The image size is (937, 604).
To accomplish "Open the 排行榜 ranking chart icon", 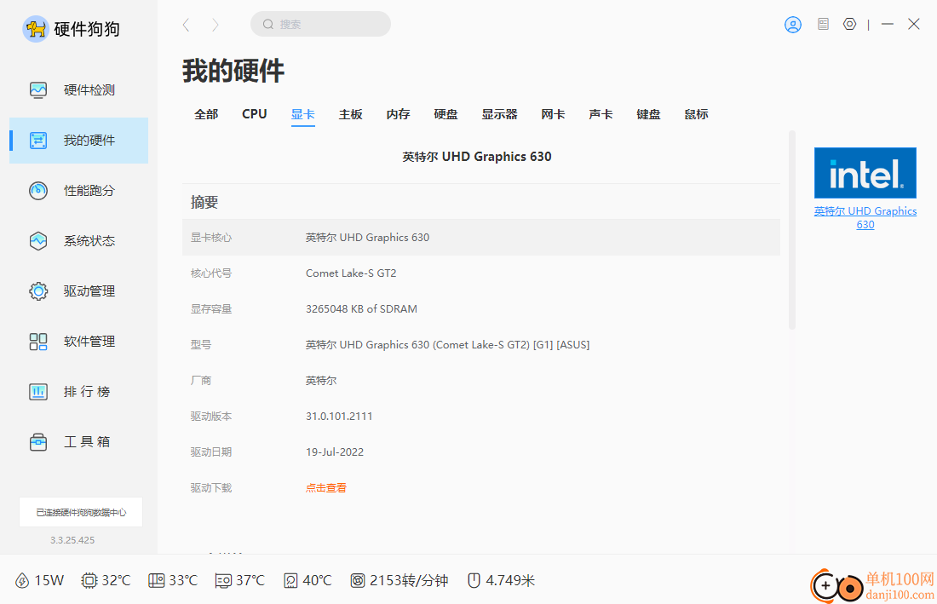I will pyautogui.click(x=38, y=391).
